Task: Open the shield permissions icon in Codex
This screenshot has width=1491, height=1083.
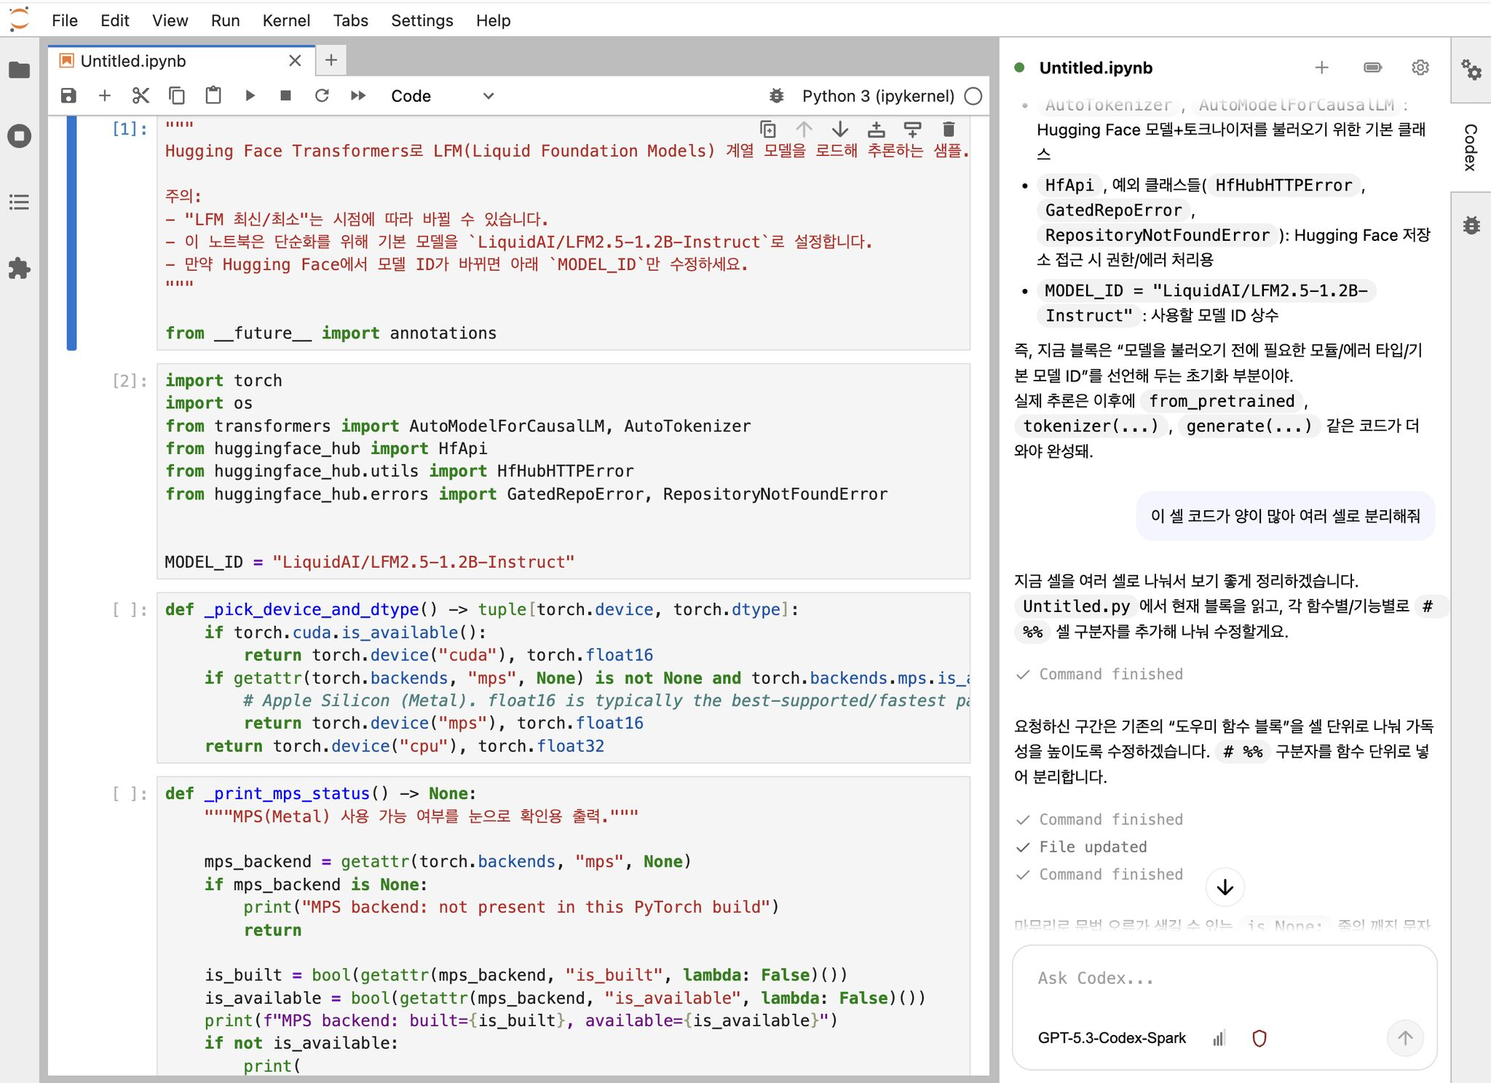Action: pyautogui.click(x=1259, y=1039)
